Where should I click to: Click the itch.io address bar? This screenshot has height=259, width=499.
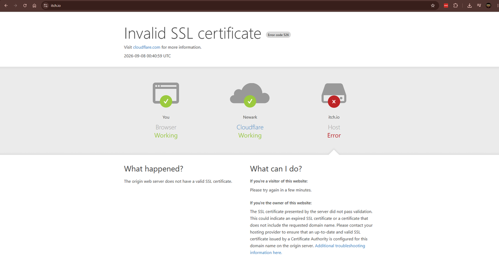pos(239,5)
